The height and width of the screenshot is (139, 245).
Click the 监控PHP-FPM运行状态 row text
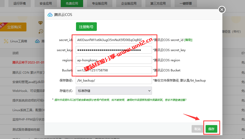click(x=28, y=120)
